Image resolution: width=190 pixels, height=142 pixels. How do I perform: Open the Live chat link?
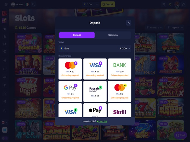click(103, 121)
